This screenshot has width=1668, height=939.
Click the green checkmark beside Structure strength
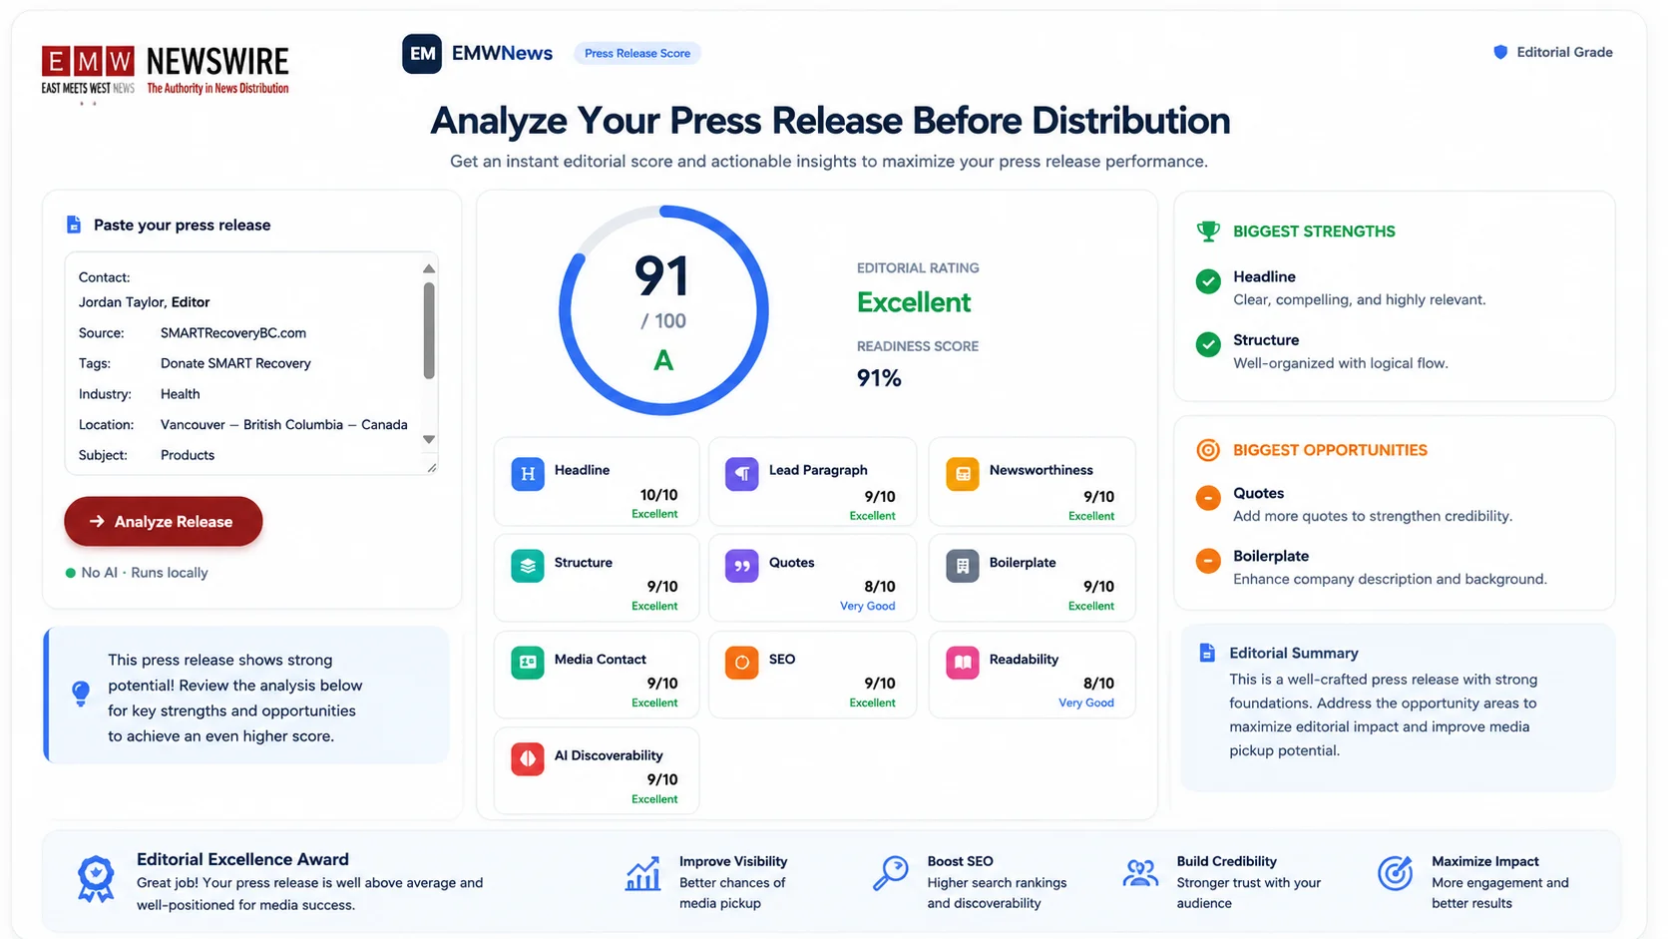click(x=1208, y=344)
